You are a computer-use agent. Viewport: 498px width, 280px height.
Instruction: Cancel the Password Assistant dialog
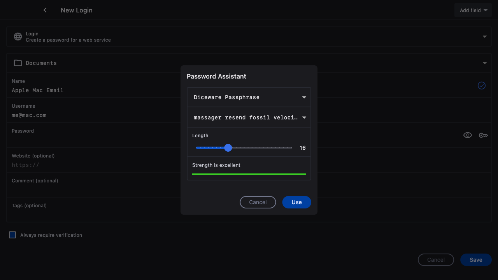258,202
